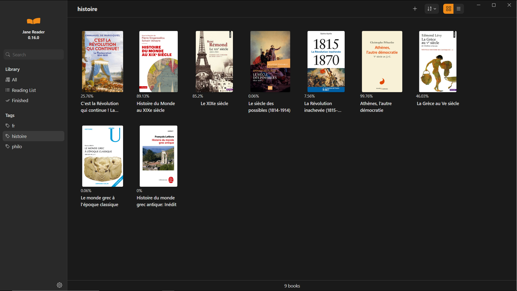
Task: Select the fr tag
Action: coord(13,126)
